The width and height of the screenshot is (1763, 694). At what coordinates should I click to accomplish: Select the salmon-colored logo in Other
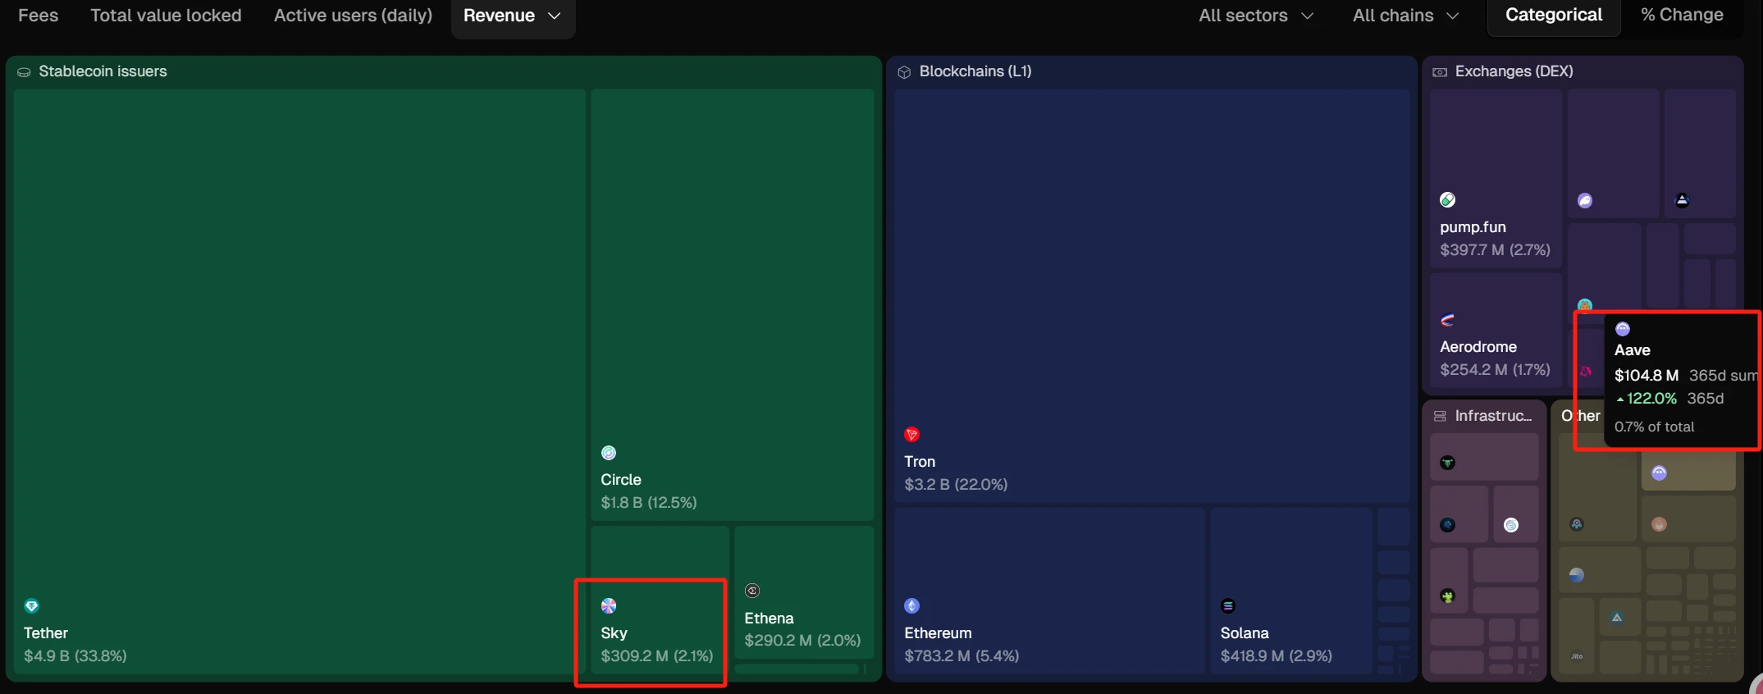1659,525
